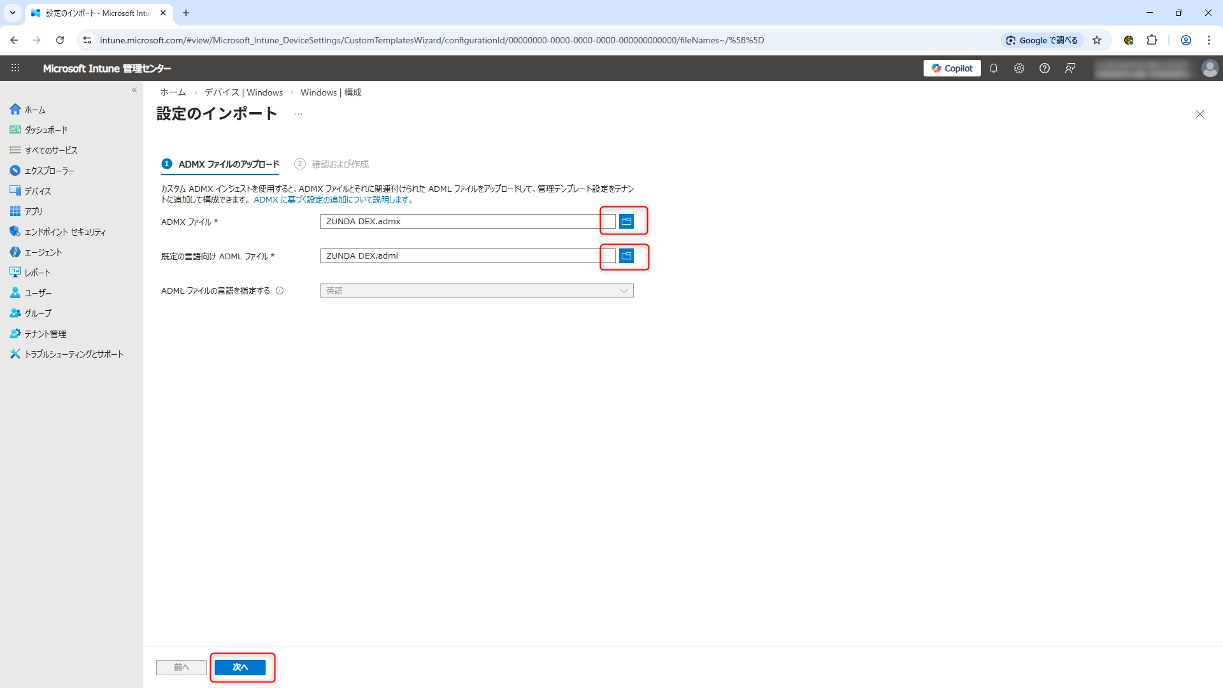
Task: Bookmark this page with star icon
Action: click(x=1097, y=40)
